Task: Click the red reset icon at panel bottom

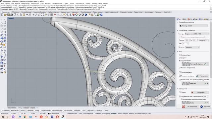Action: pos(184,106)
